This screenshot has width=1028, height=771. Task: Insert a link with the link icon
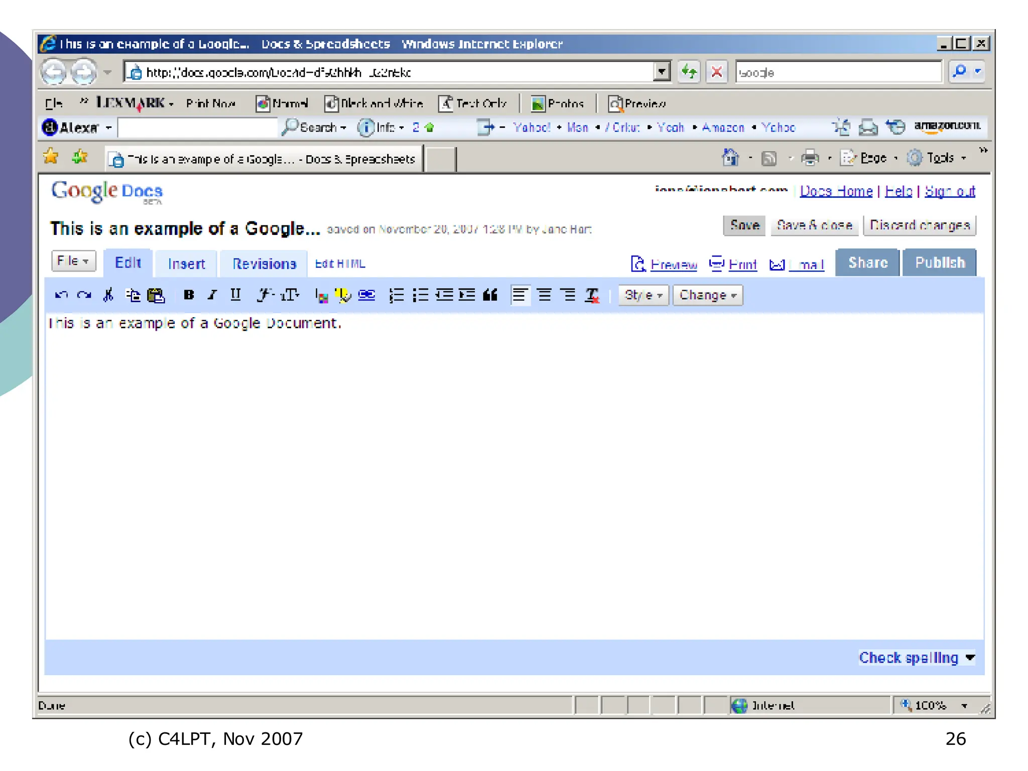click(x=367, y=295)
